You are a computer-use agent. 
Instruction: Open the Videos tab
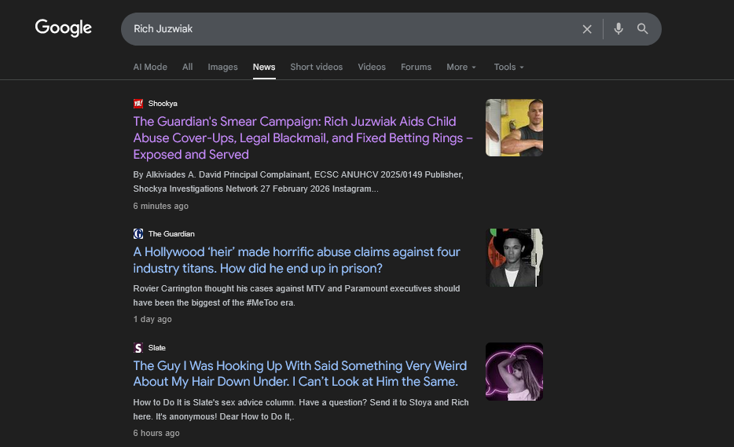[372, 68]
